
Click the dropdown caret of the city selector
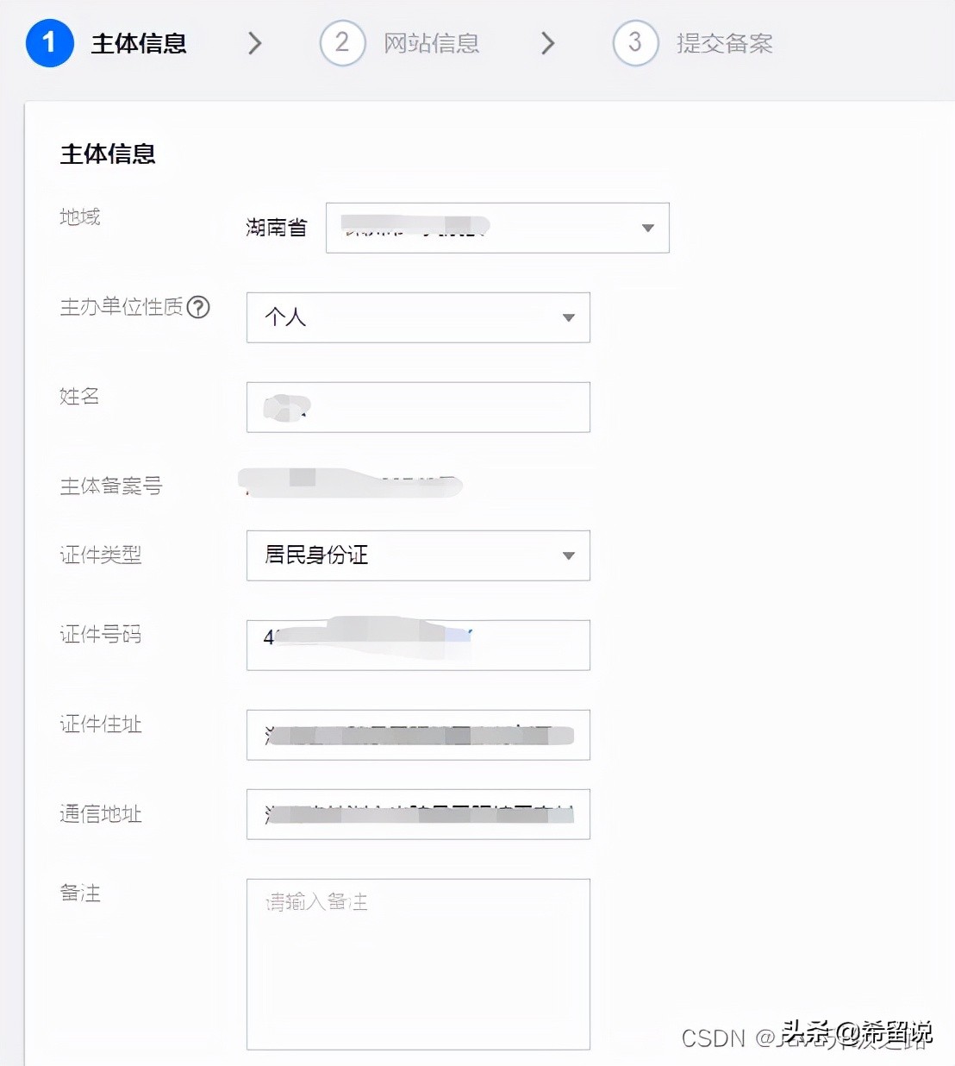(647, 228)
